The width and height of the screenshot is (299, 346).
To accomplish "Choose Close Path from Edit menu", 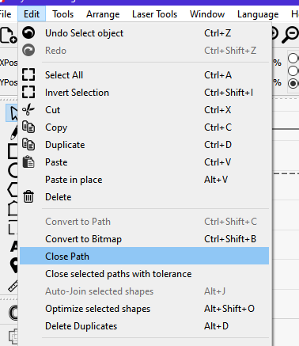I will point(145,256).
